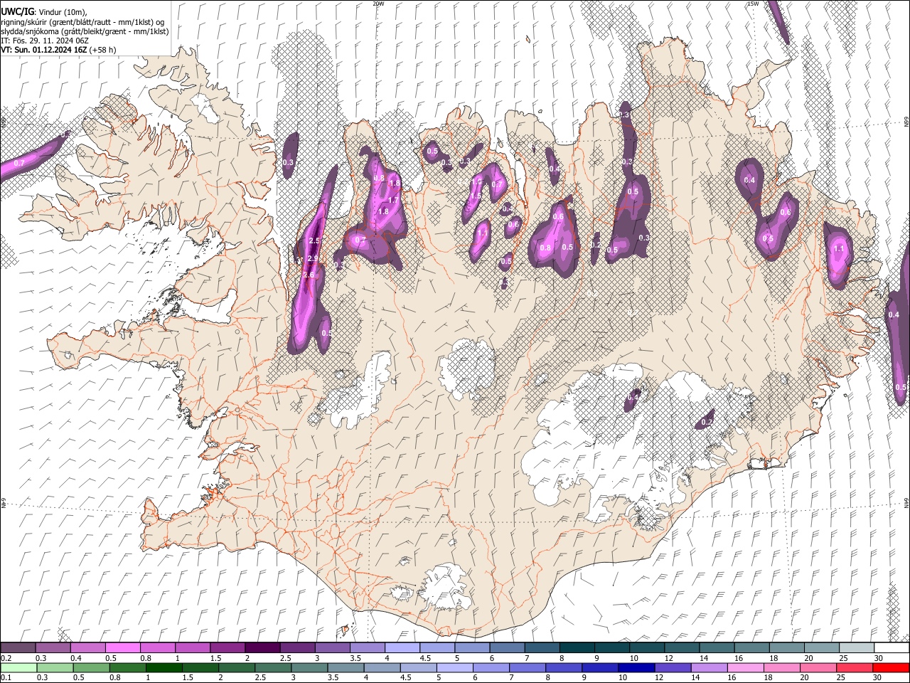The width and height of the screenshot is (910, 683).
Task: Click the 15W longitude label
Action: click(x=753, y=4)
